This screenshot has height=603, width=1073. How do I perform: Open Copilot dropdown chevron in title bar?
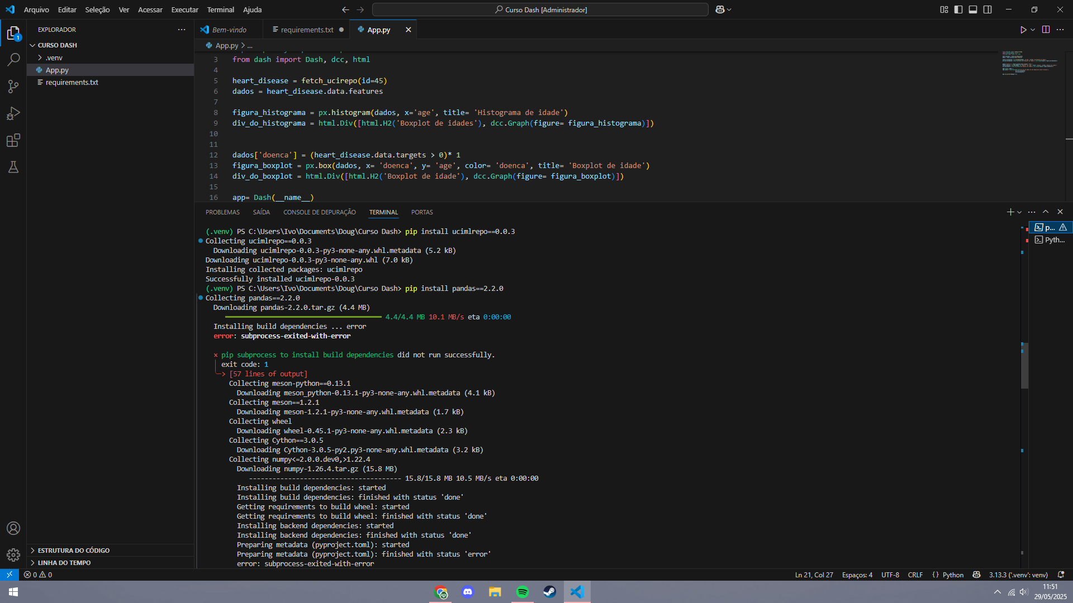pyautogui.click(x=729, y=9)
